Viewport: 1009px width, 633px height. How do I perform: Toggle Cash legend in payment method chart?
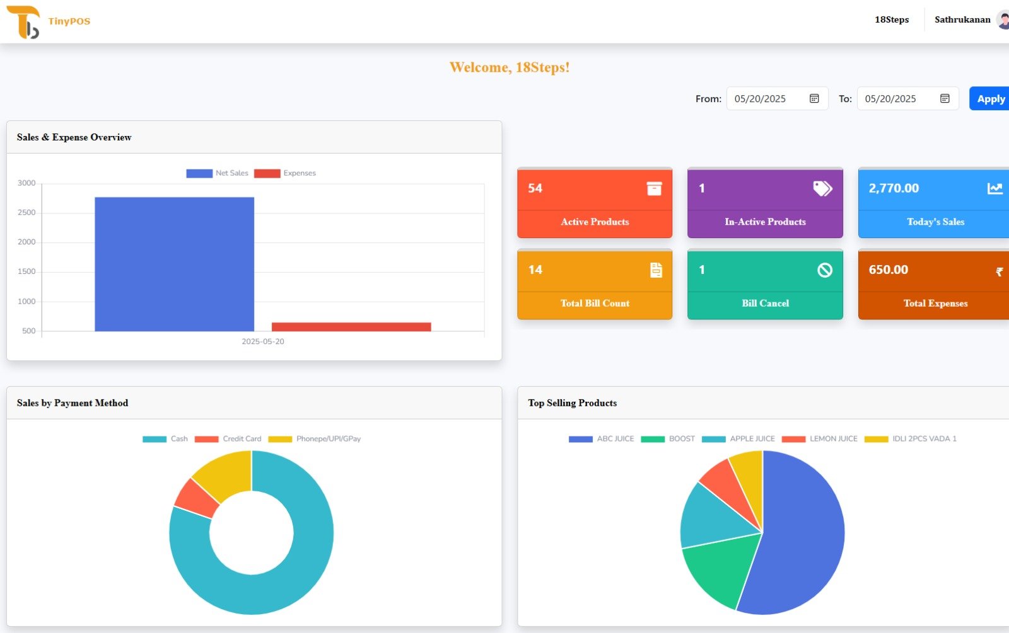[165, 439]
